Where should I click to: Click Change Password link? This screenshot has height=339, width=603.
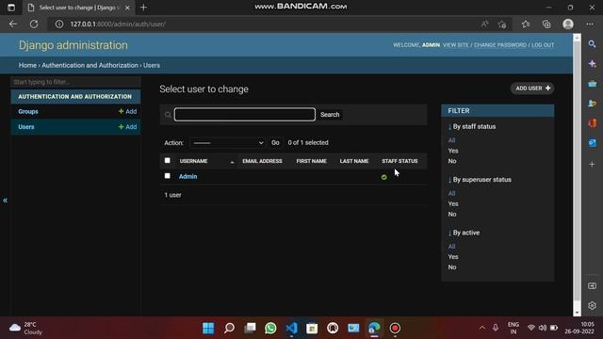click(500, 45)
